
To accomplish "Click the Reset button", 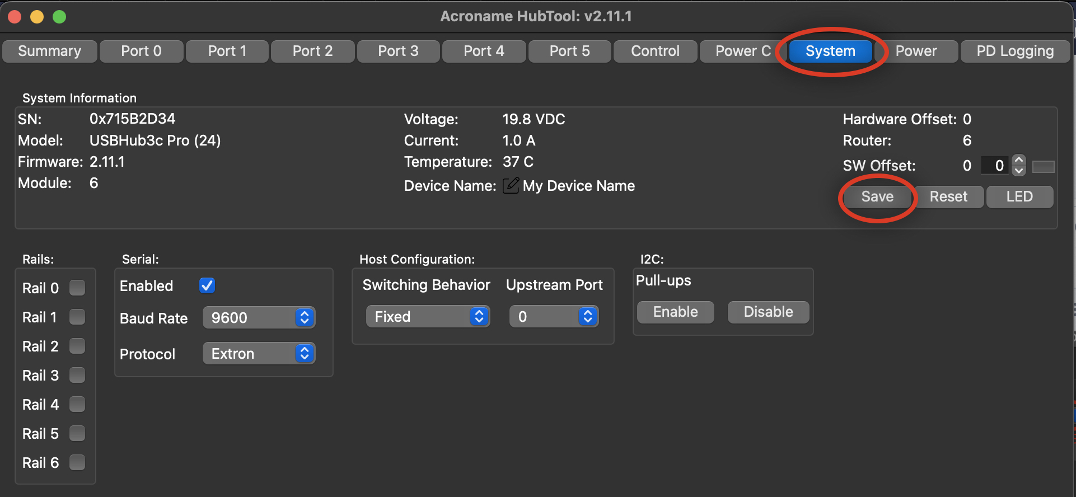I will click(x=949, y=196).
